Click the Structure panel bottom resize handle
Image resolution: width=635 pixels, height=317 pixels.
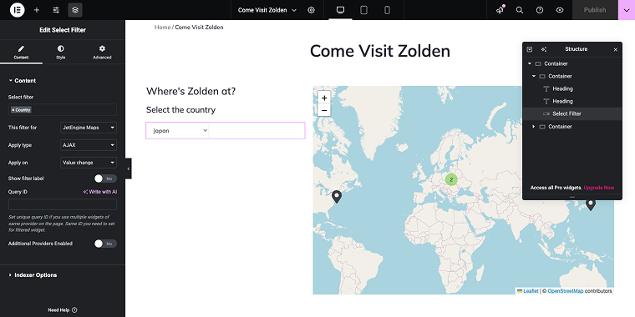pos(572,198)
